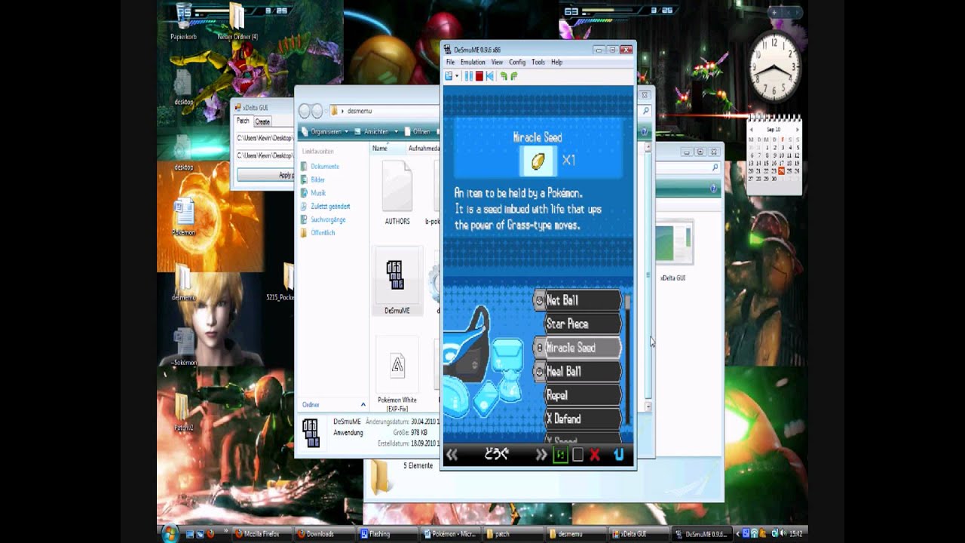Open the Help menu in DeSmuME
Image resolution: width=965 pixels, height=543 pixels.
pyautogui.click(x=556, y=62)
